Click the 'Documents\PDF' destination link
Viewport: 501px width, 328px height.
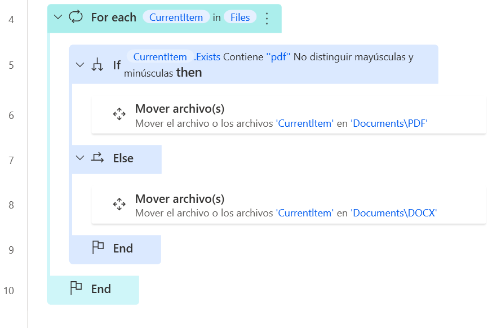389,123
